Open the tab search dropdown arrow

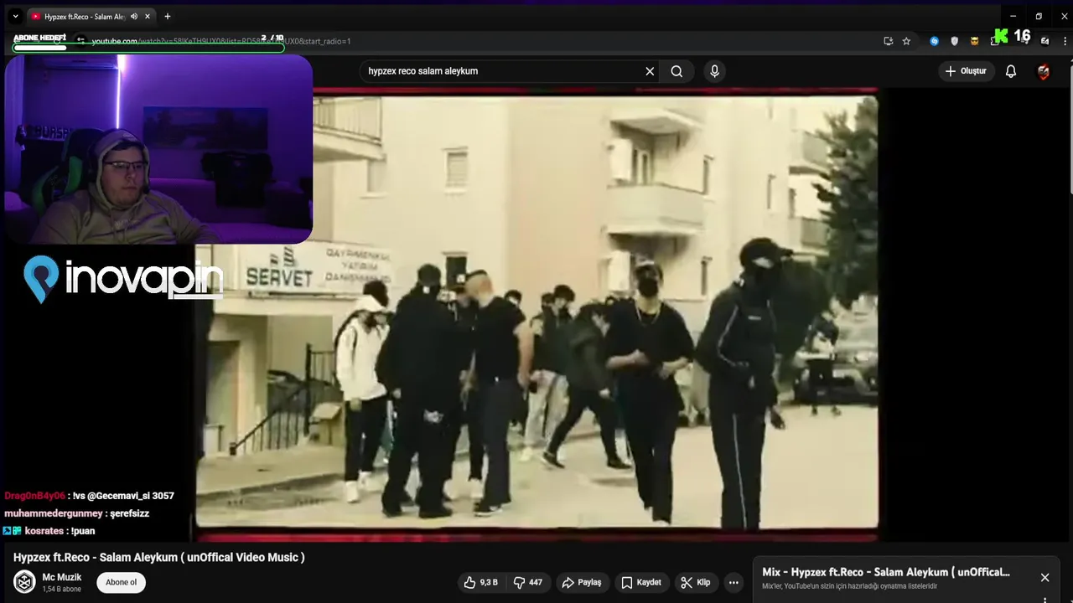point(15,16)
